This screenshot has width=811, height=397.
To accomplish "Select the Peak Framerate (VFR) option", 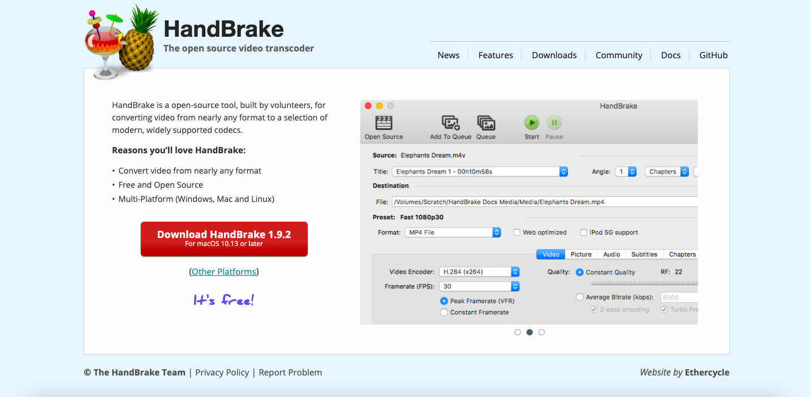I will (x=444, y=301).
